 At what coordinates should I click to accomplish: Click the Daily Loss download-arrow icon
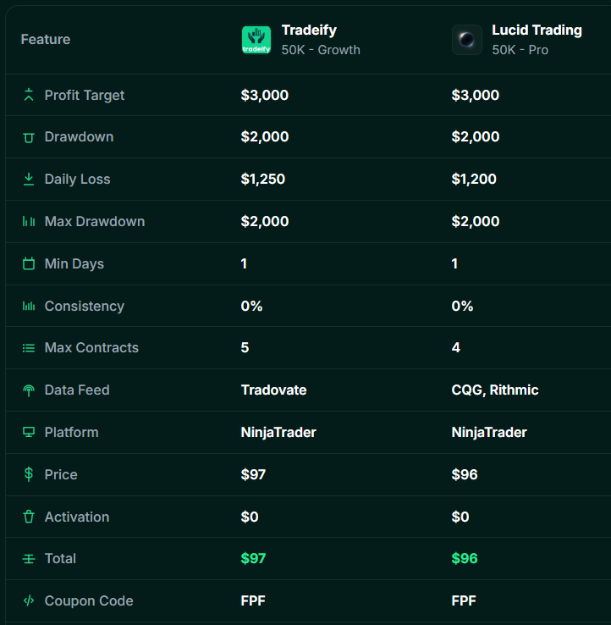pyautogui.click(x=29, y=179)
